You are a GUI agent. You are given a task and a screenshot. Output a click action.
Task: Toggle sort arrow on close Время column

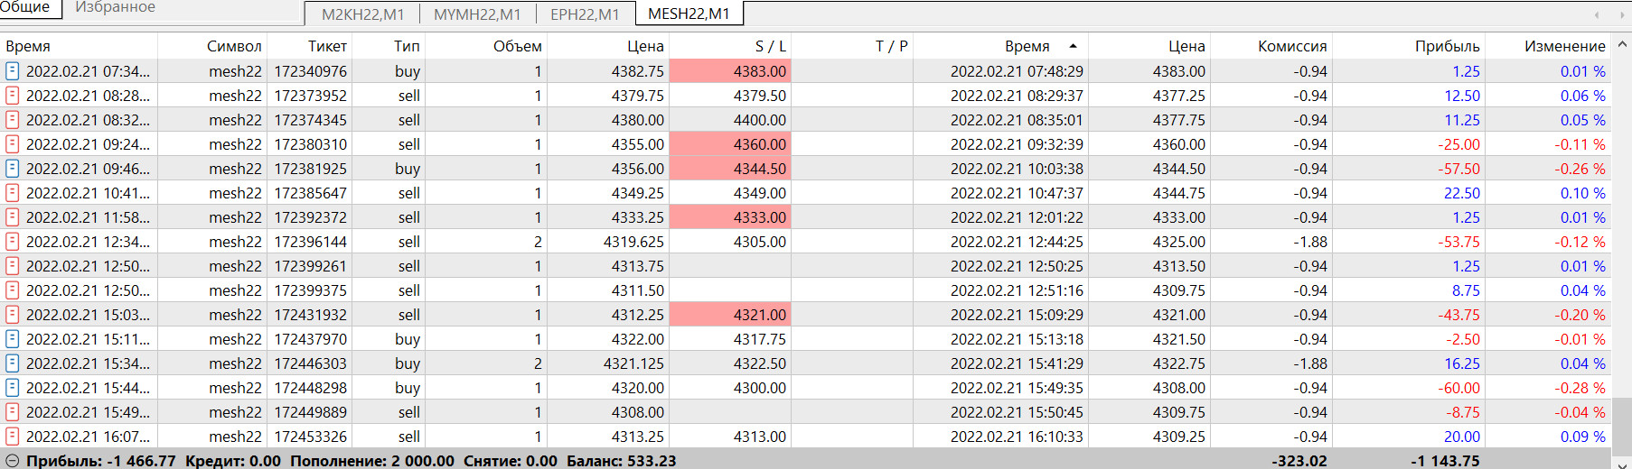click(1073, 46)
